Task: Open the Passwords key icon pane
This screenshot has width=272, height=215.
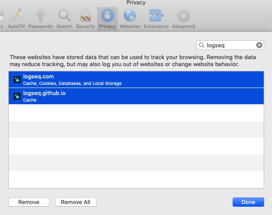Action: click(40, 15)
